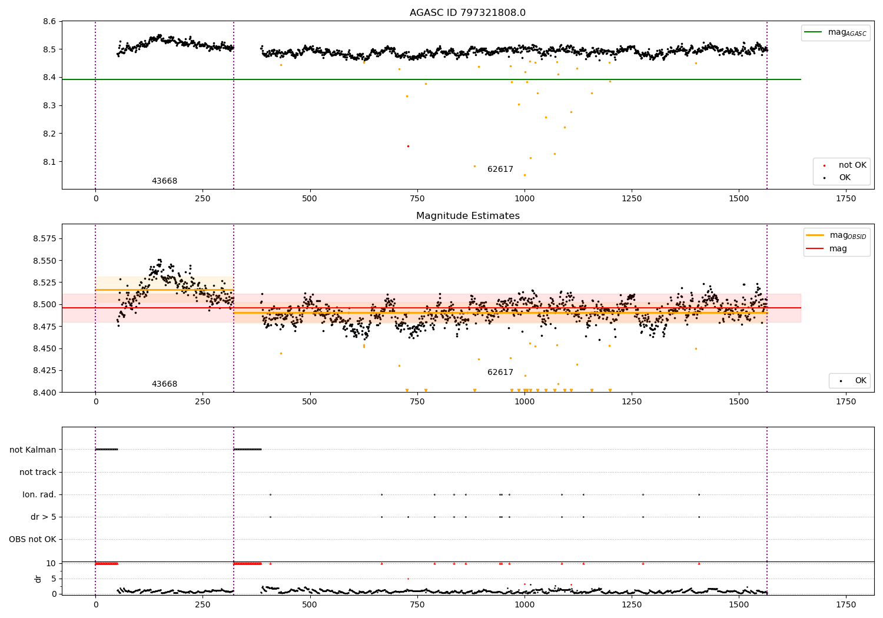
Task: Click the '8.450' y-axis tick label
Action: point(45,348)
